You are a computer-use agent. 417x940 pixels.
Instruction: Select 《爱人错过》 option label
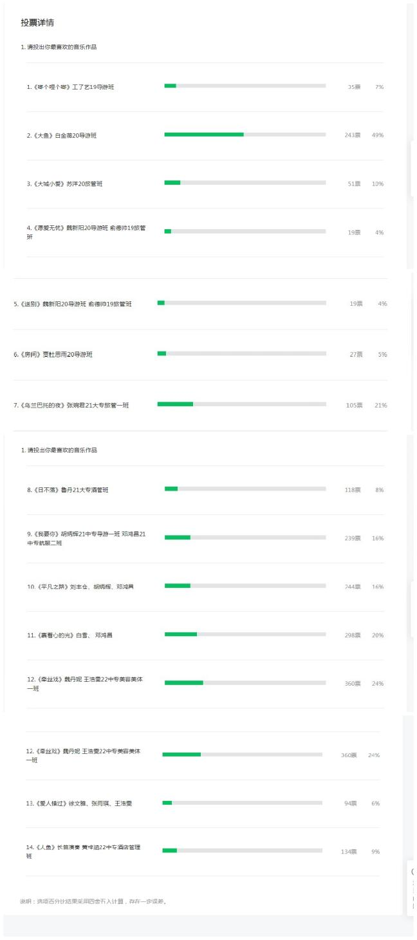click(79, 804)
